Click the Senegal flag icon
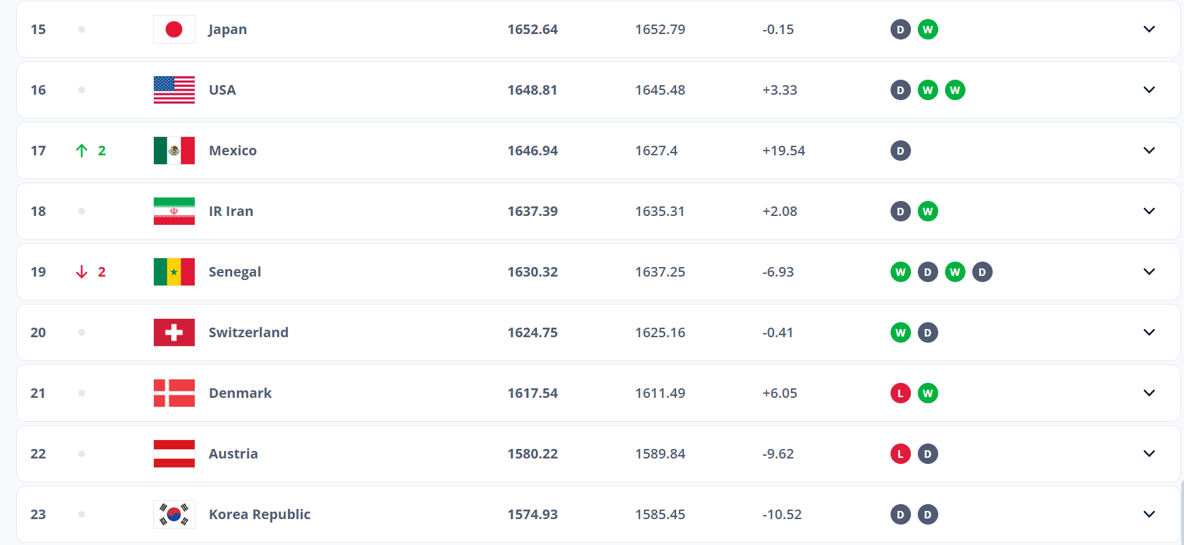 [174, 272]
